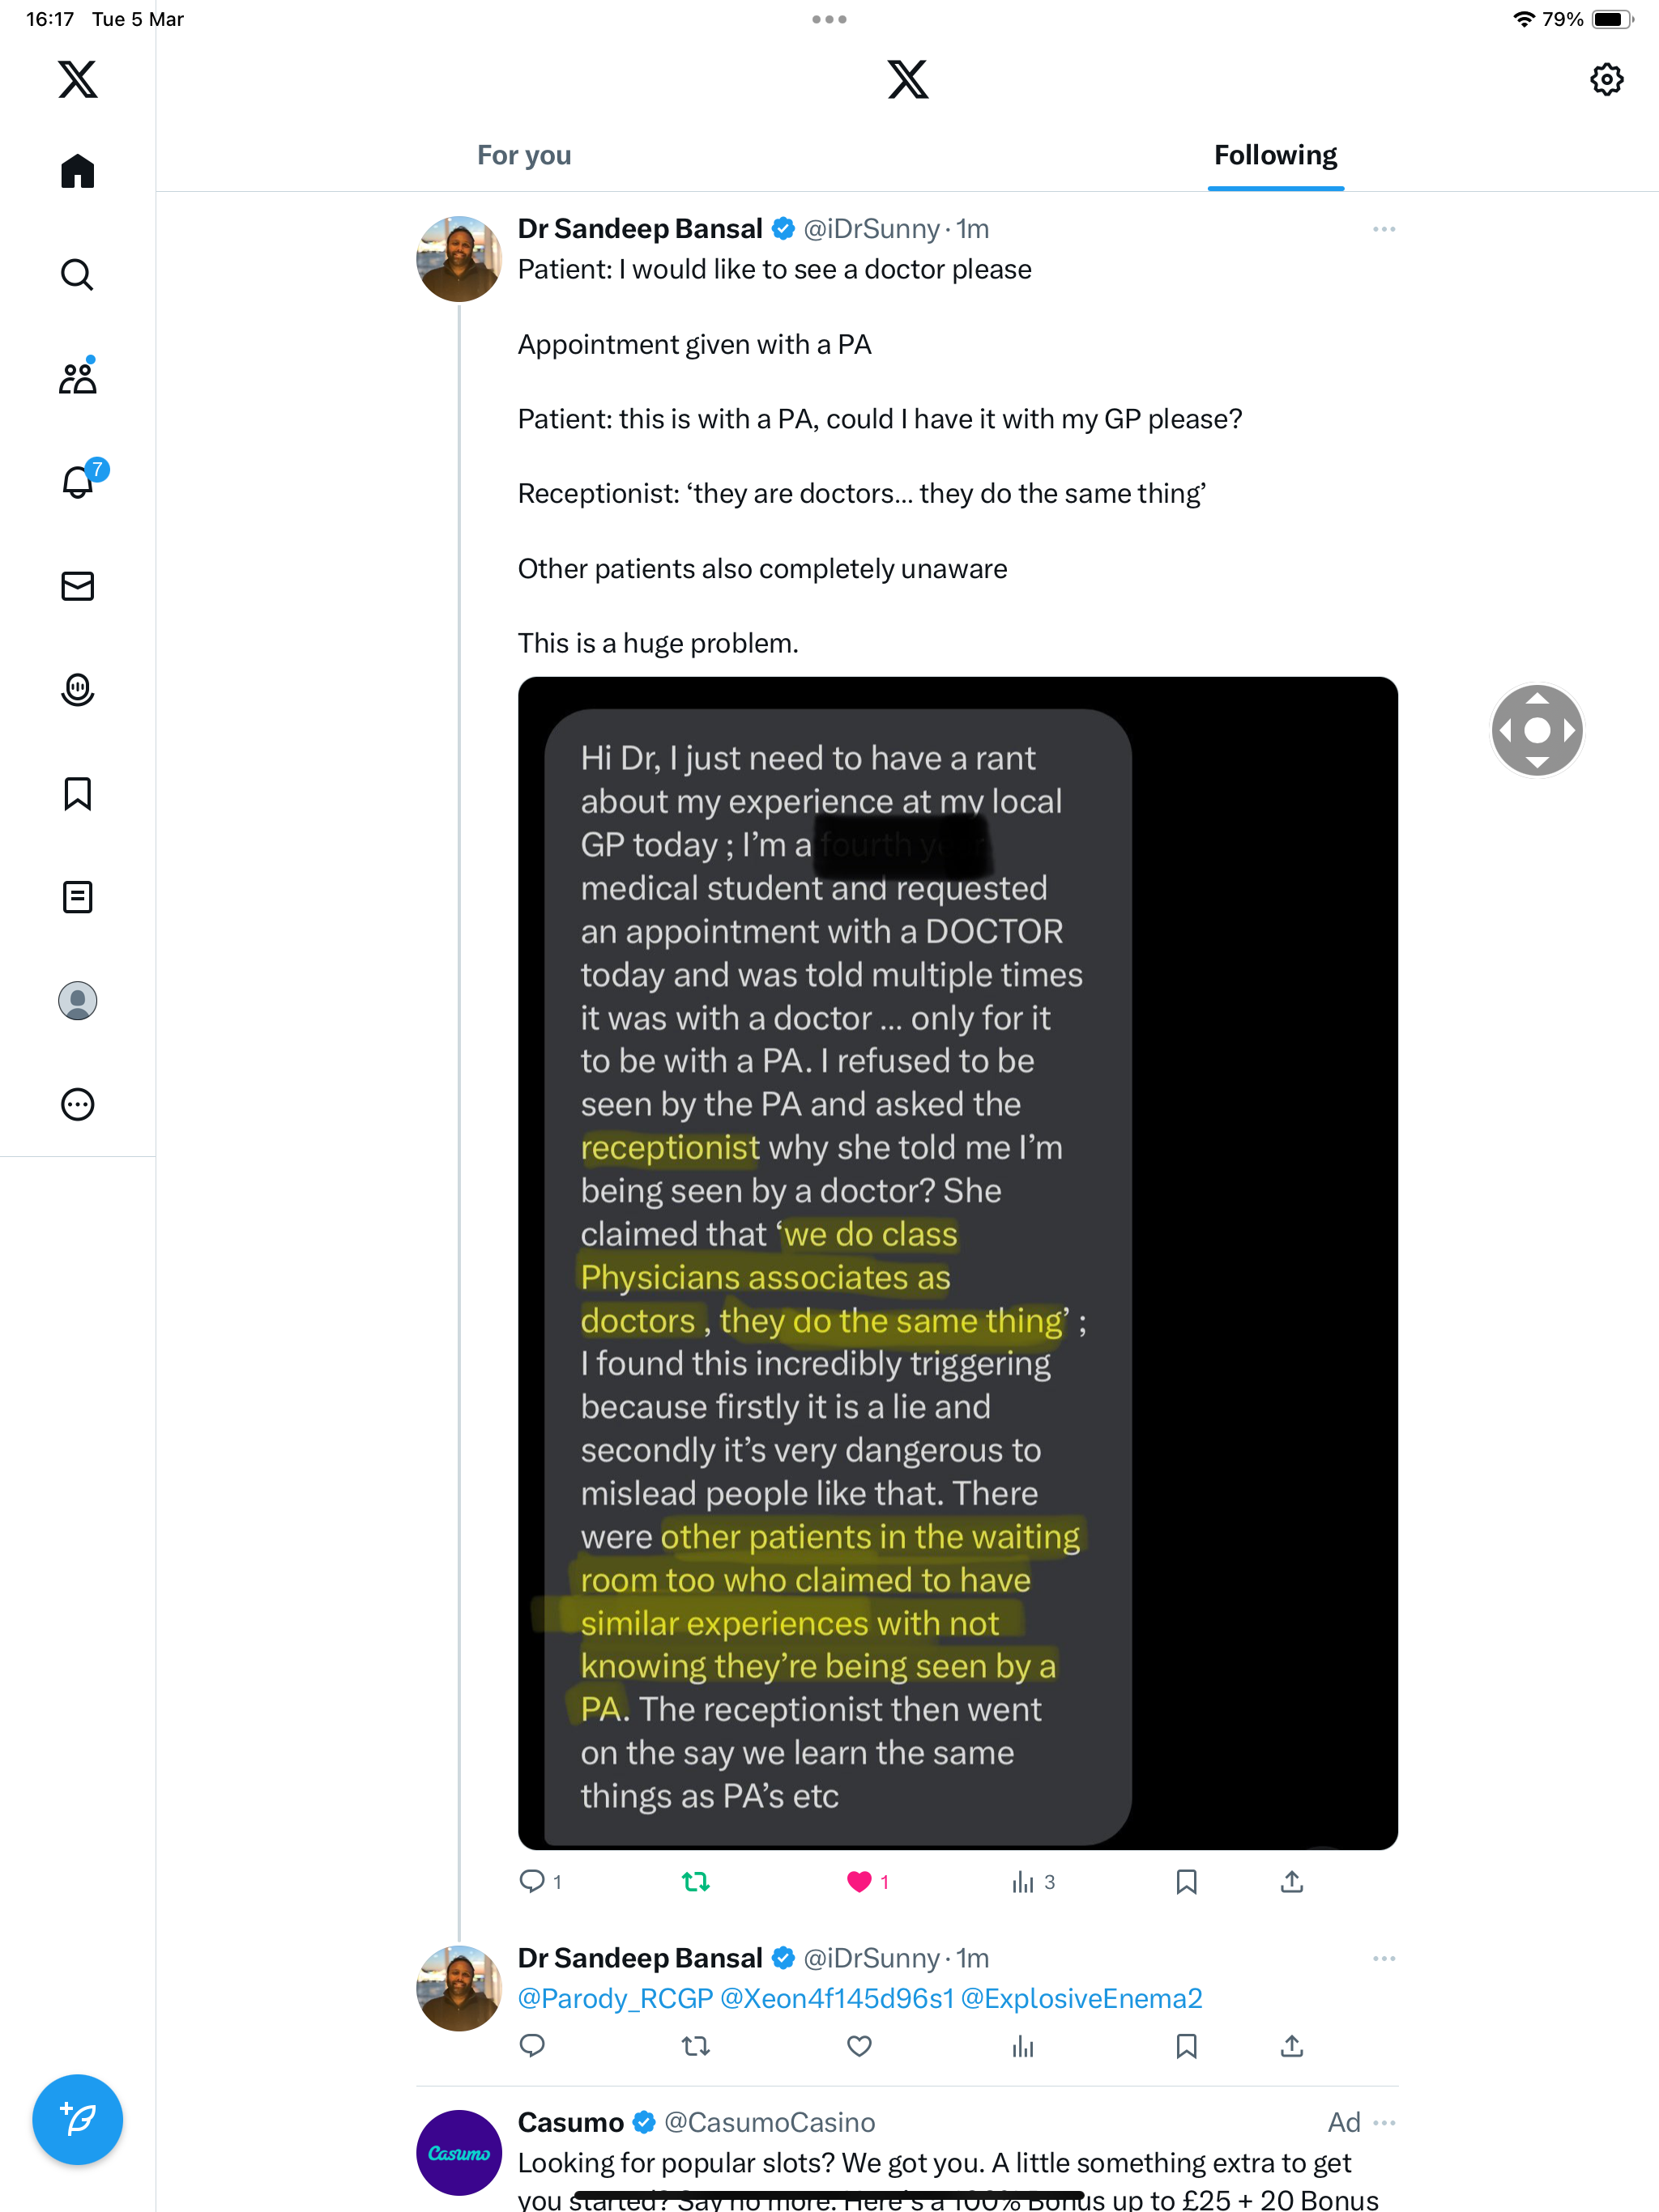Image resolution: width=1659 pixels, height=2212 pixels.
Task: Open more options on Casumo ad
Action: (1384, 2122)
